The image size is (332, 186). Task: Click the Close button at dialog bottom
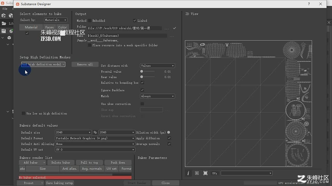(x=165, y=183)
